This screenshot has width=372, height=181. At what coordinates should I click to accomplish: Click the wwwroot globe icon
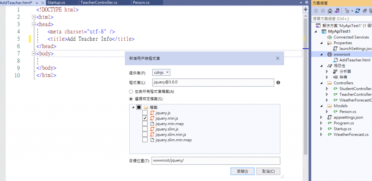point(329,54)
